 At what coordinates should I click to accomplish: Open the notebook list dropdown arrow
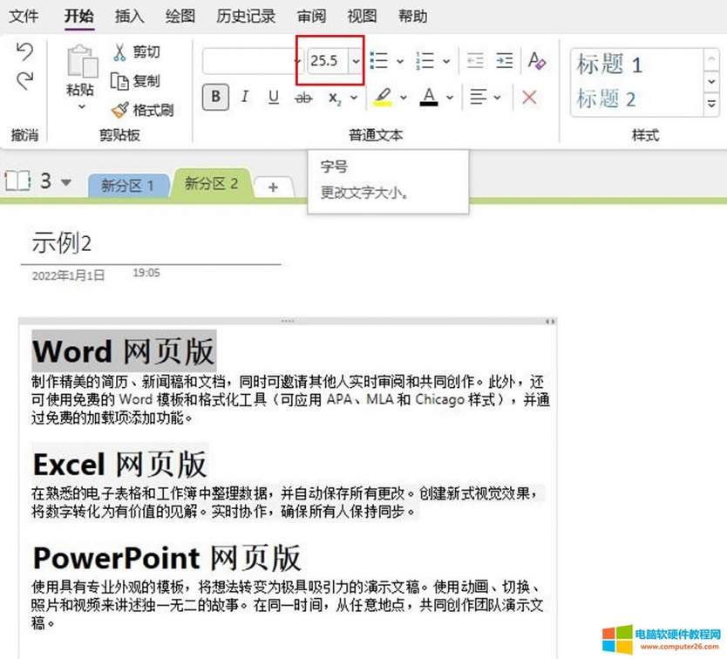coord(67,183)
